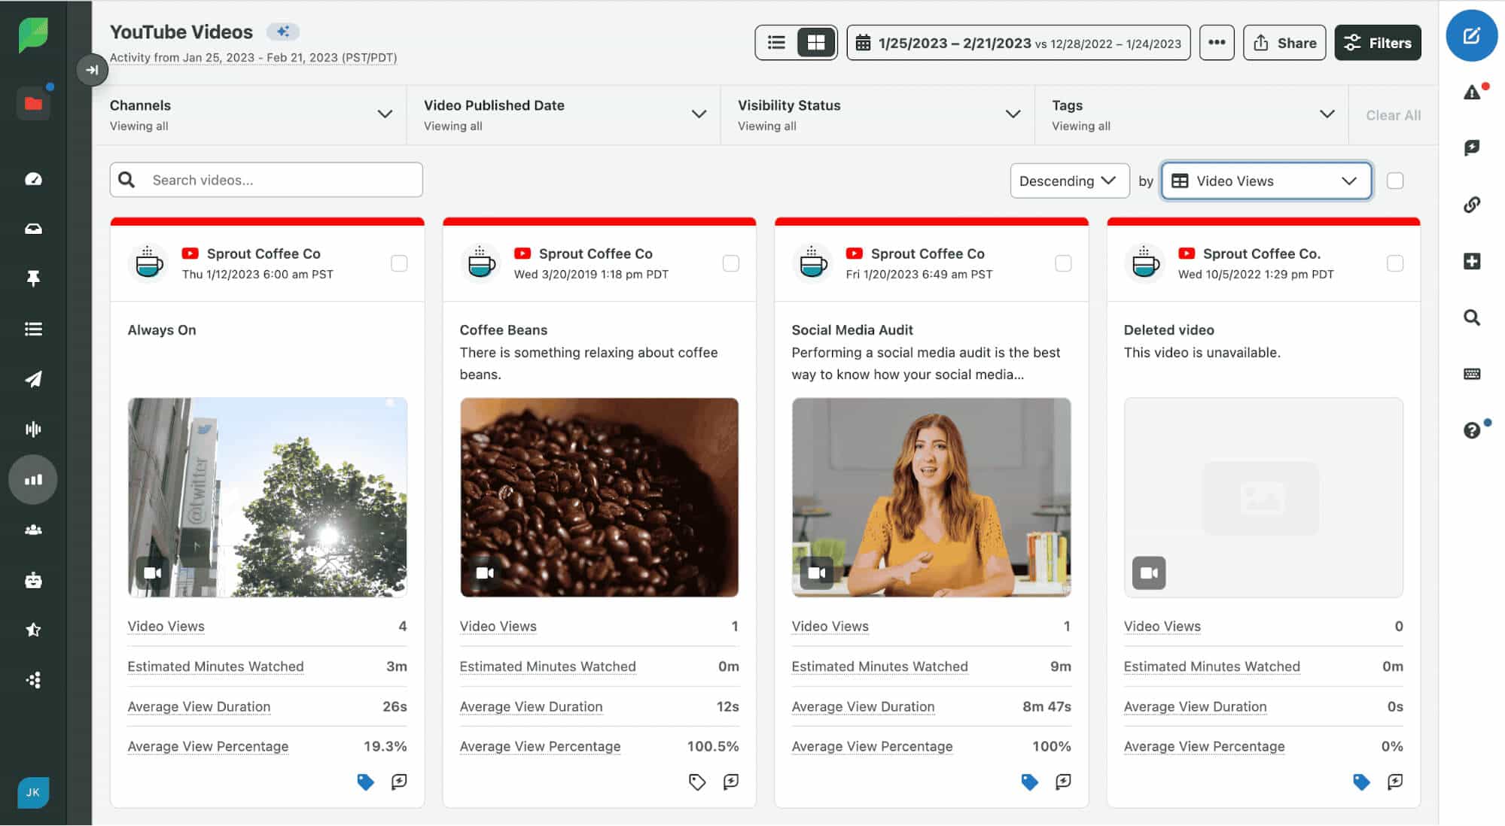This screenshot has width=1505, height=826.
Task: Open the alerts warning triangle icon
Action: (x=1472, y=93)
